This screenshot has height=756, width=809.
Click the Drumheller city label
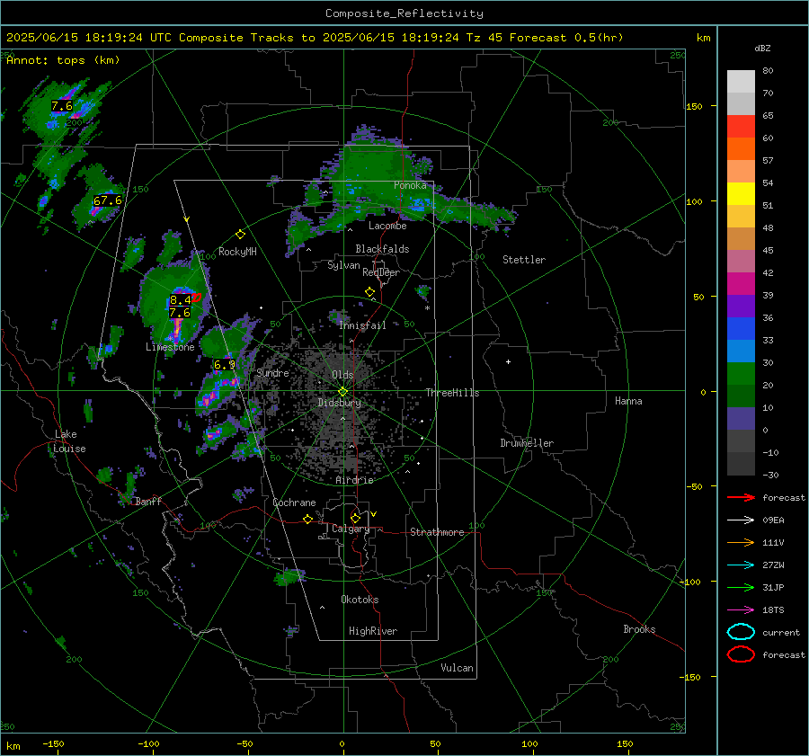(x=527, y=443)
